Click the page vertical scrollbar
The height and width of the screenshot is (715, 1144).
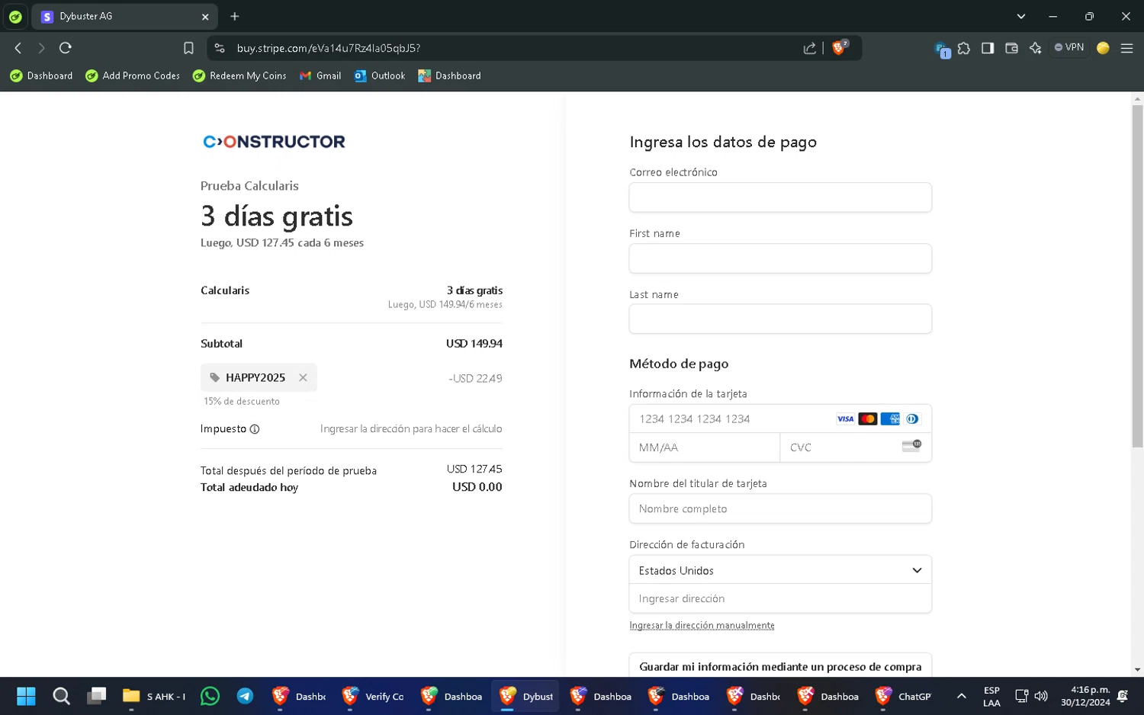click(1137, 276)
